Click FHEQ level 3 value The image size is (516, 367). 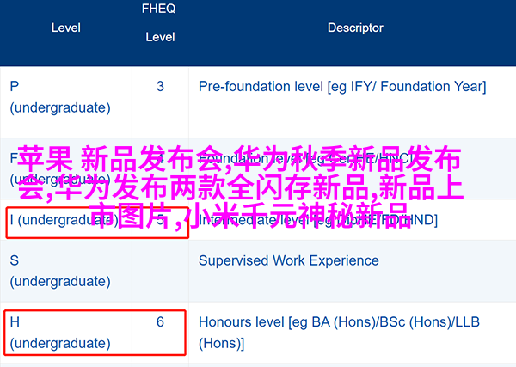(x=160, y=87)
